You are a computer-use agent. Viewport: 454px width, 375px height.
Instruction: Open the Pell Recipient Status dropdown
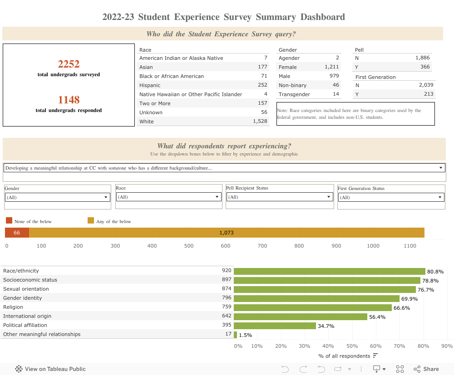[x=328, y=197]
